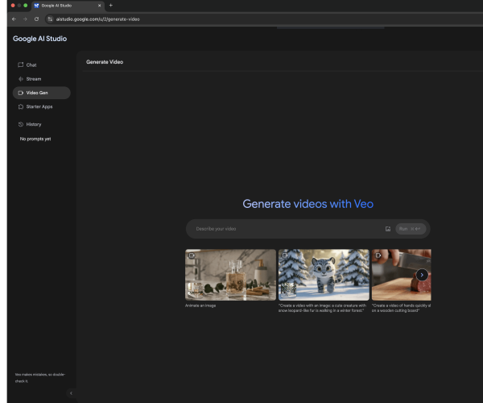Open the hands cutting board thumbnail
Image resolution: width=483 pixels, height=403 pixels.
[402, 275]
